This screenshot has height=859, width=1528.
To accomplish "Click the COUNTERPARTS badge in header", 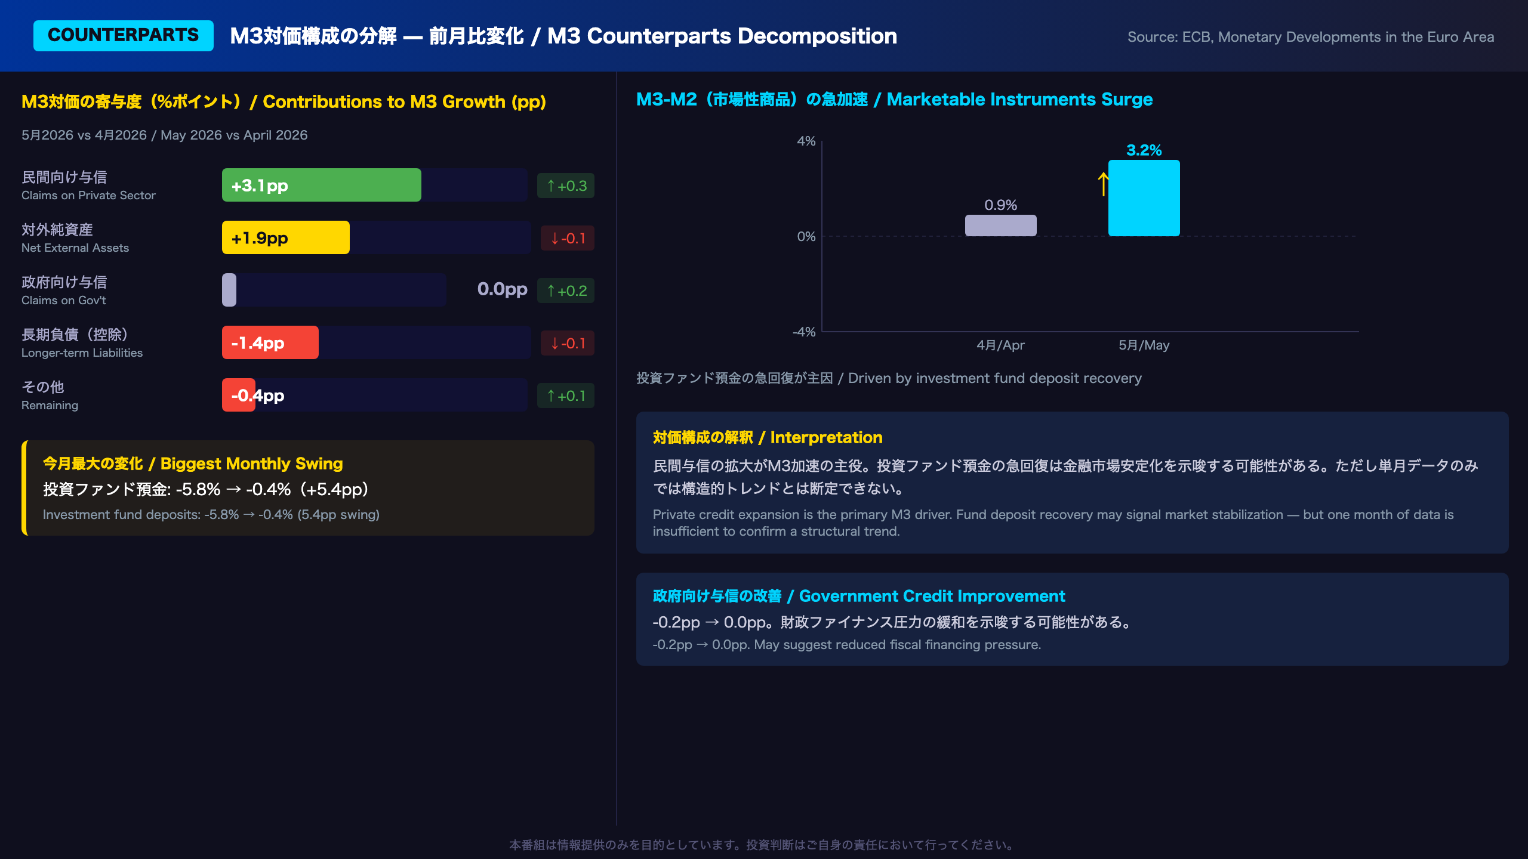I will 124,35.
